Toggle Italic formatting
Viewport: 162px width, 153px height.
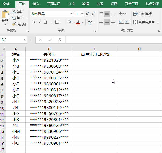(x=40, y=22)
